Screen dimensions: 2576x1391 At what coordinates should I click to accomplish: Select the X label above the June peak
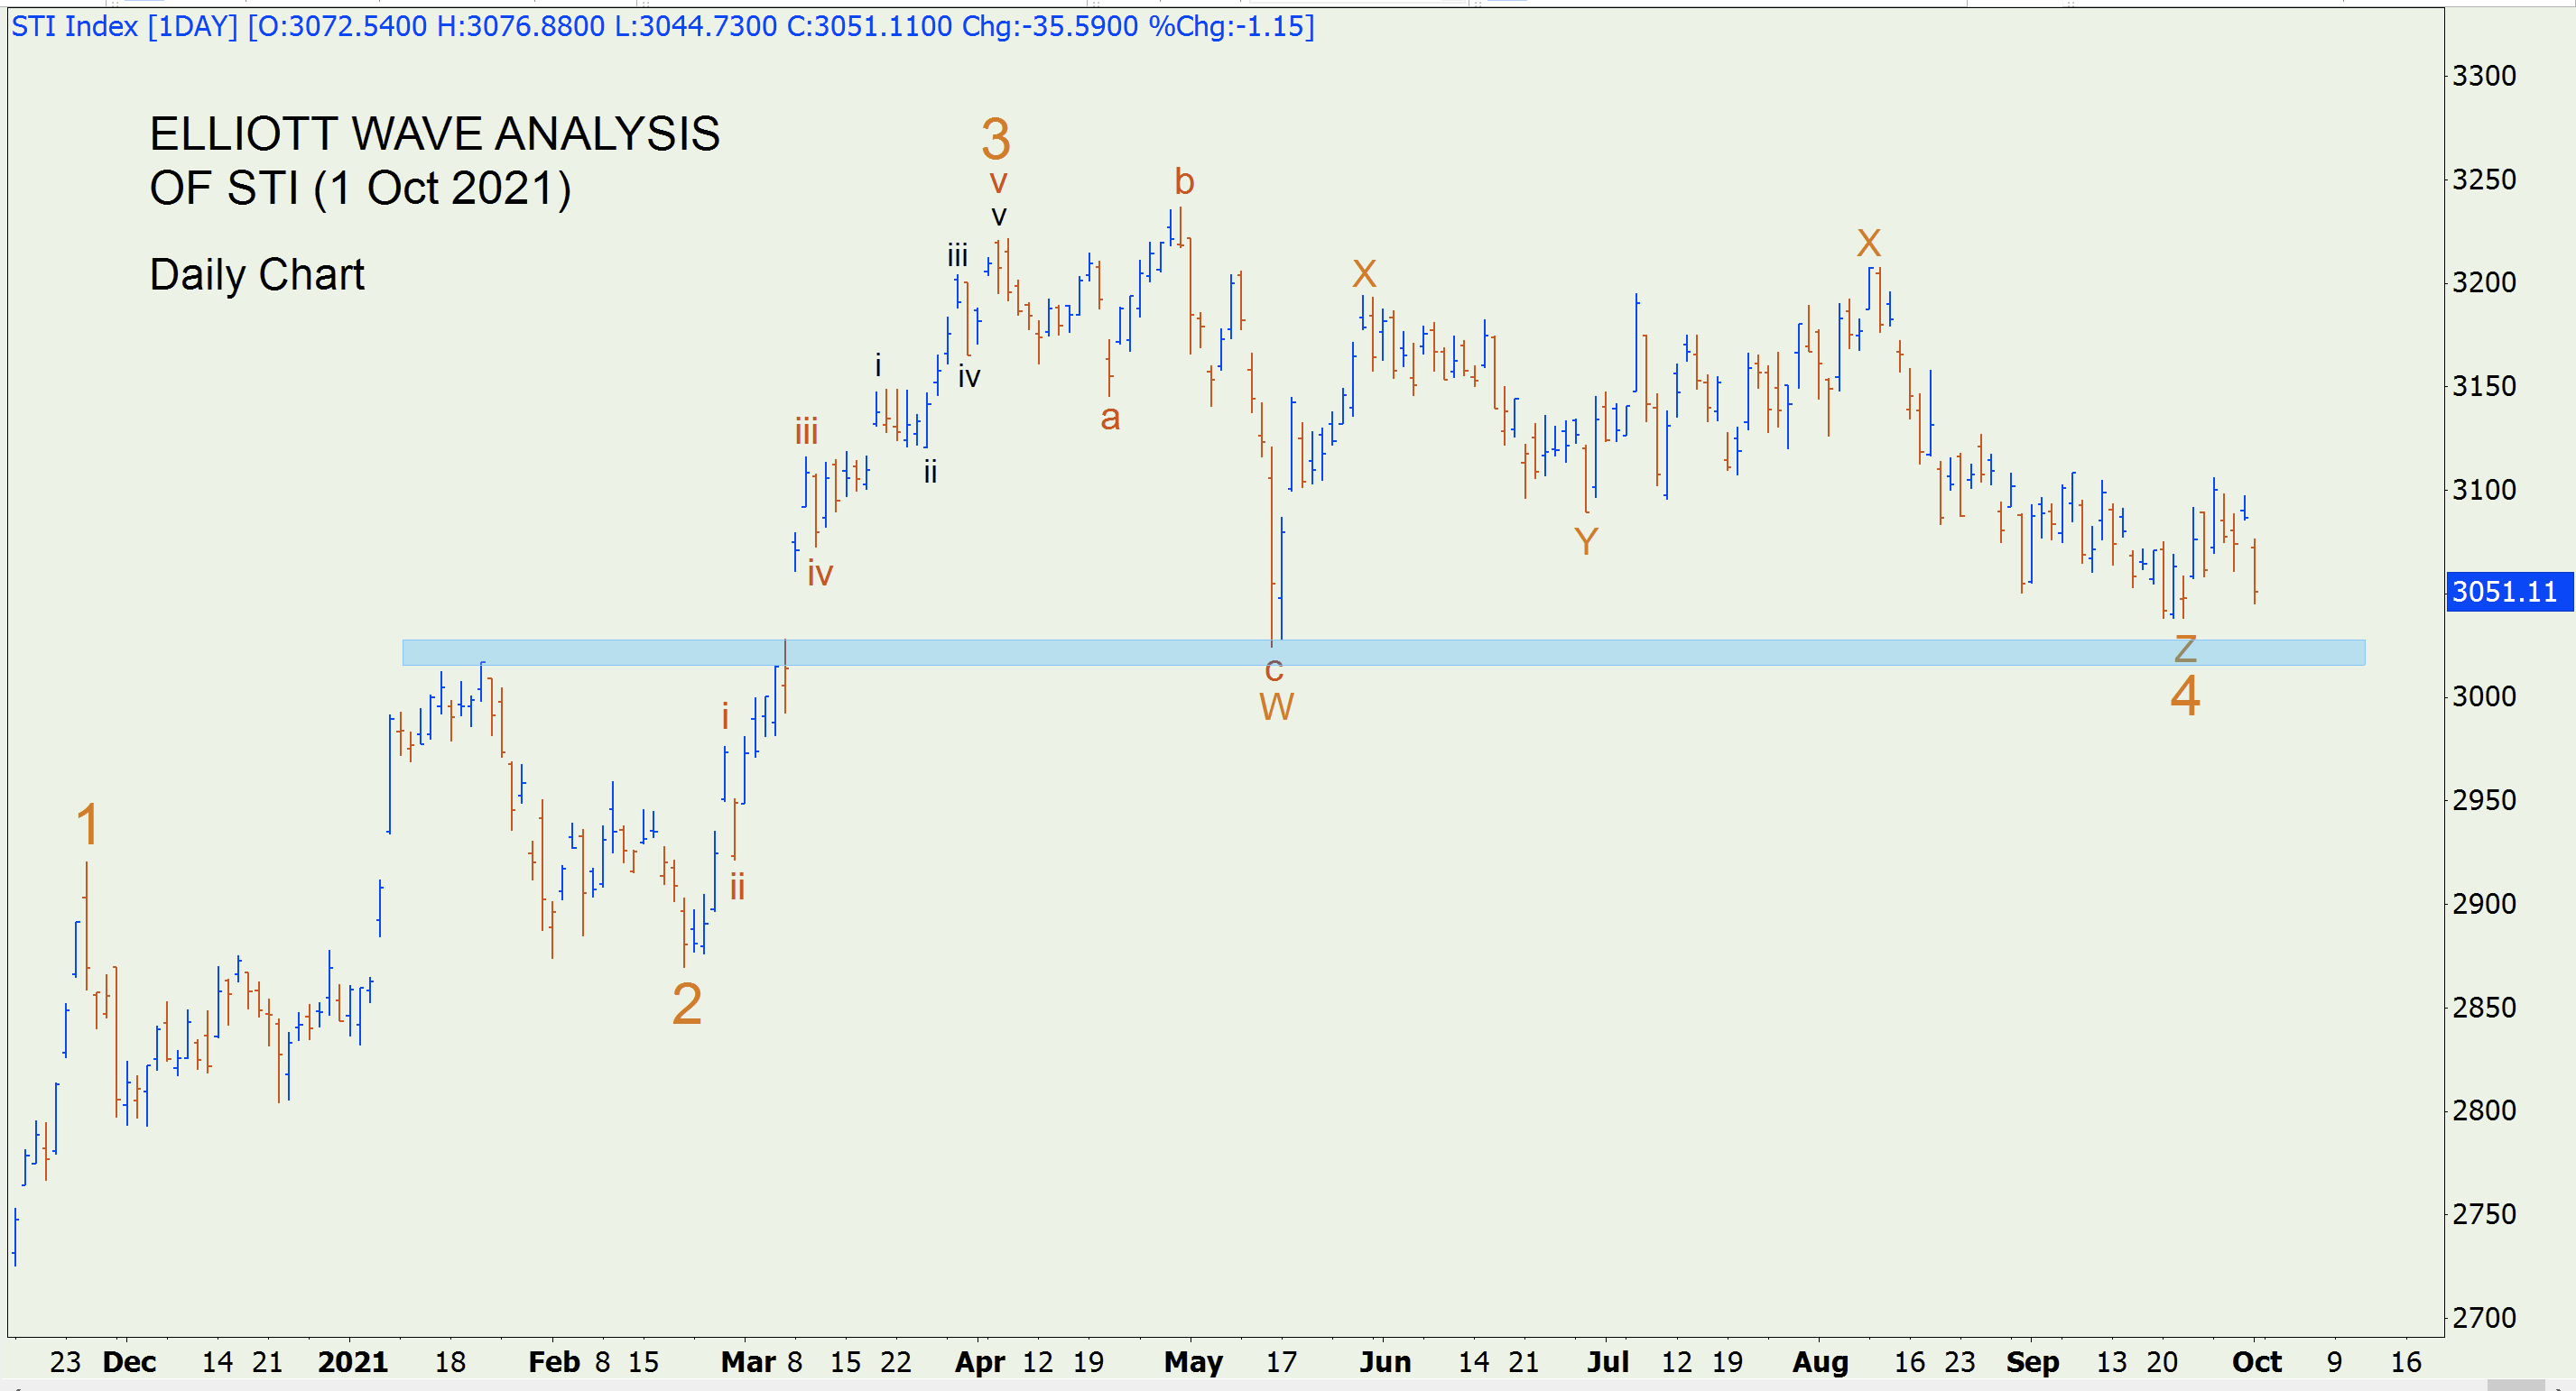(x=1364, y=274)
